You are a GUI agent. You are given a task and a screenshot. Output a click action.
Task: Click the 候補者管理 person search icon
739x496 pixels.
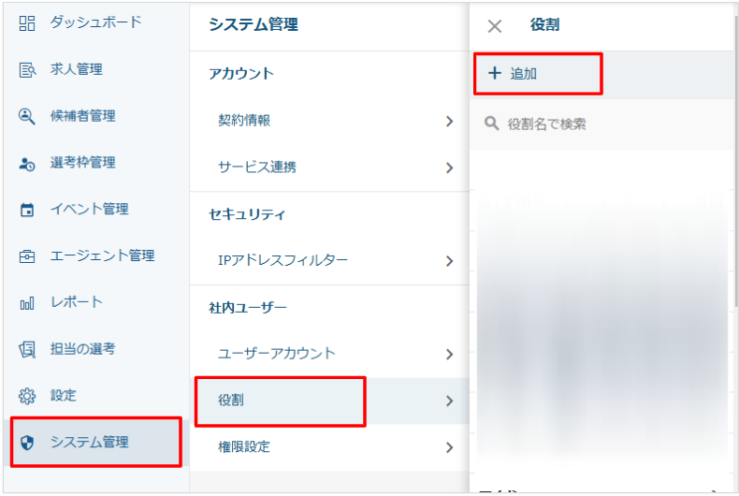click(26, 116)
